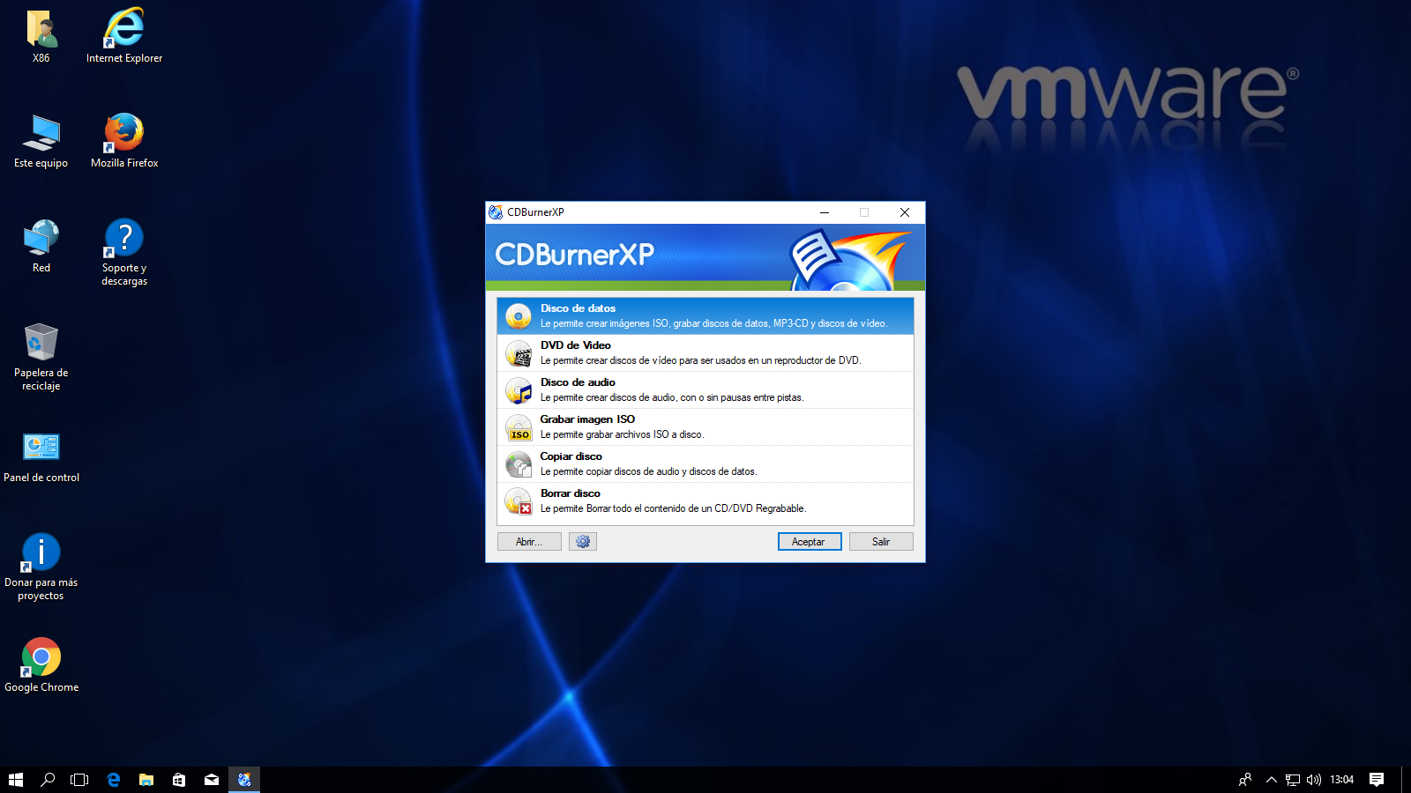The width and height of the screenshot is (1411, 793).
Task: Click the 13:04 taskbar clock
Action: click(1342, 780)
